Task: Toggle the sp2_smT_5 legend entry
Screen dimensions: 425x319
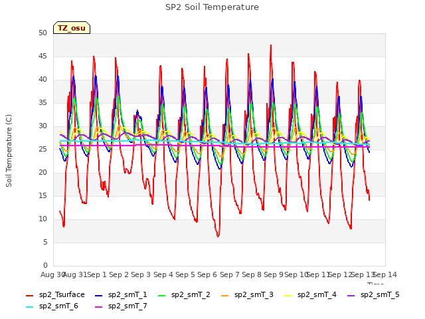Action: 373,295
